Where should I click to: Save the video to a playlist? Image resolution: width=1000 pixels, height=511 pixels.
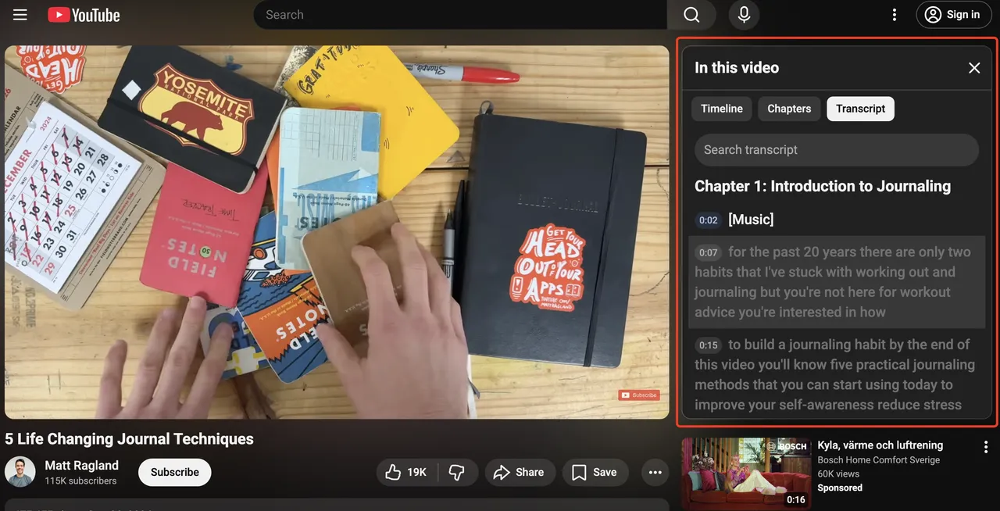point(595,472)
